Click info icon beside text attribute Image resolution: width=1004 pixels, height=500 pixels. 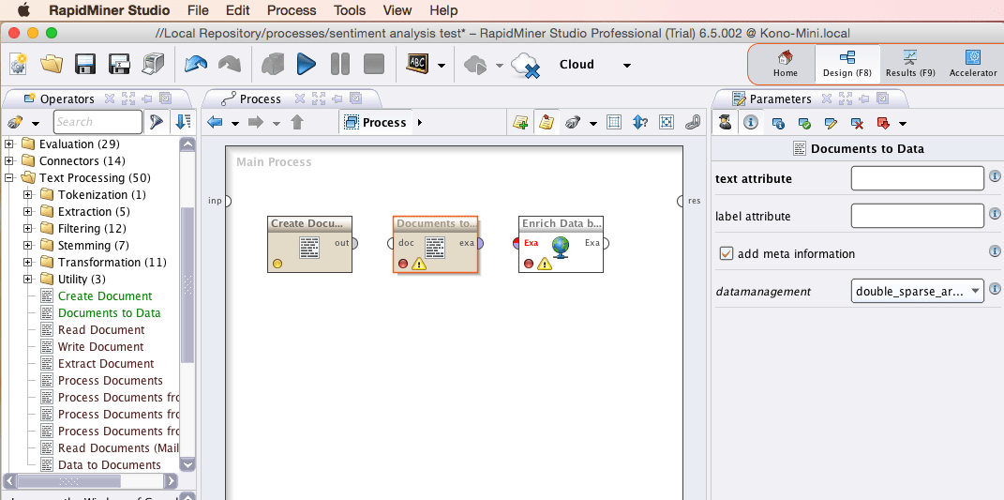click(x=995, y=175)
